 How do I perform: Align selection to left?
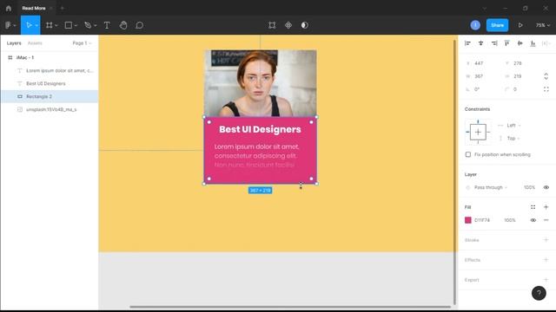(x=467, y=43)
